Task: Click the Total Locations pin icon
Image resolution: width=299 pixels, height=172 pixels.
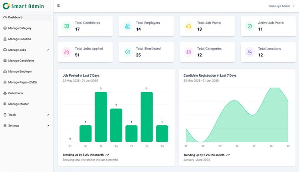Action: click(250, 52)
